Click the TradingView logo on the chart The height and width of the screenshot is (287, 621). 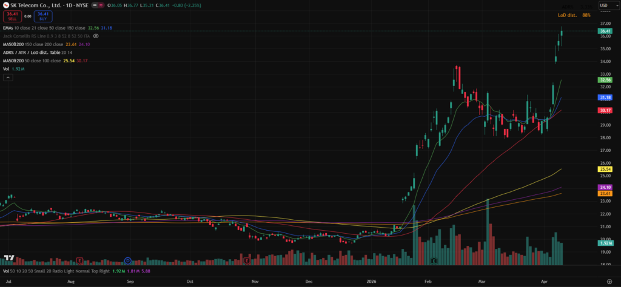8,258
